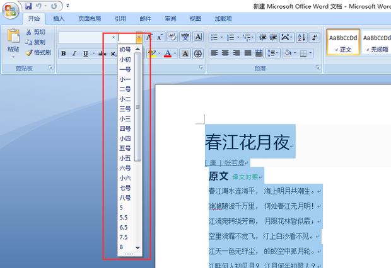Click the Save icon in quick access toolbar
Viewport: 391px width, 268px height.
point(28,6)
